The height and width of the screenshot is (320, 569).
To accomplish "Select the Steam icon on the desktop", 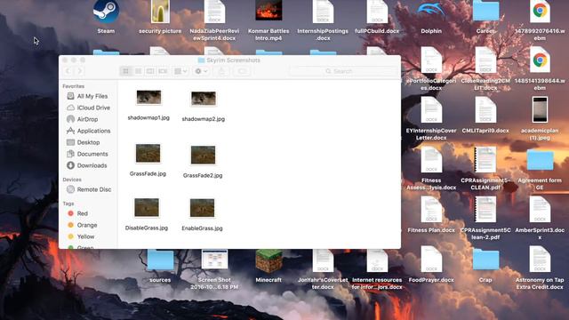I will pos(106,12).
